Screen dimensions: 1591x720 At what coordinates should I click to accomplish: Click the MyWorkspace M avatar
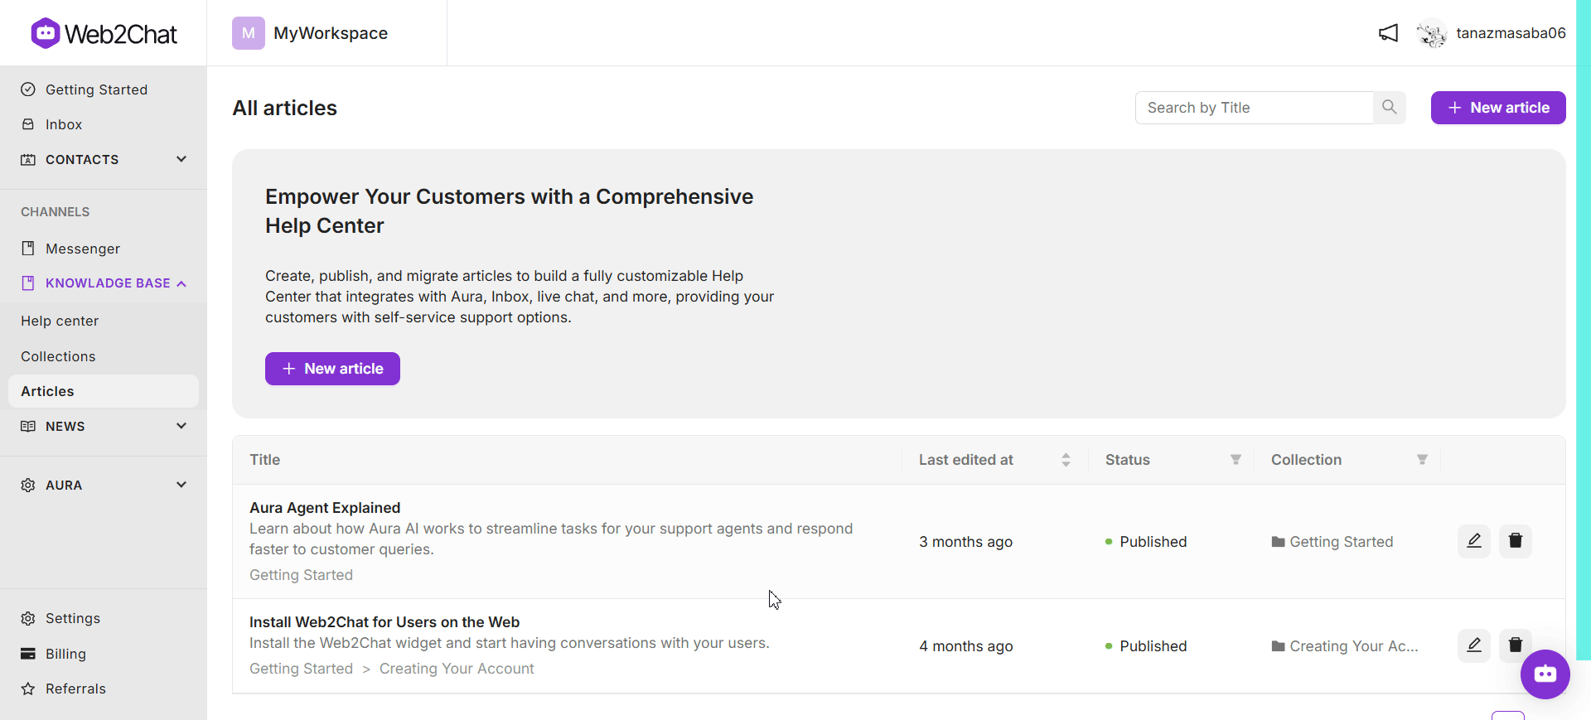(249, 33)
